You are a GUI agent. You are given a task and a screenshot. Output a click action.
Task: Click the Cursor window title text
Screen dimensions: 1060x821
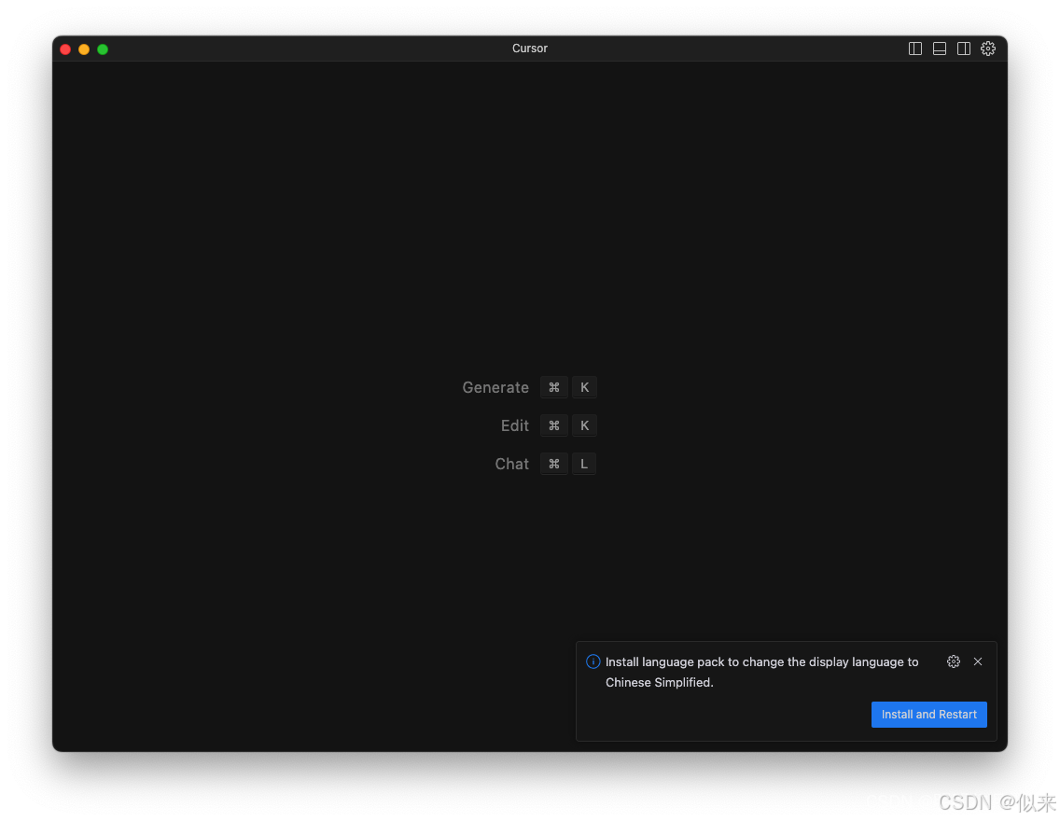click(529, 49)
